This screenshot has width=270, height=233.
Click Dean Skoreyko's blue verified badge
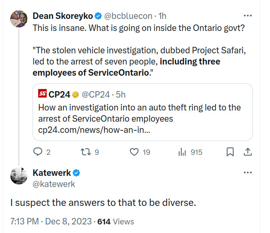98,16
